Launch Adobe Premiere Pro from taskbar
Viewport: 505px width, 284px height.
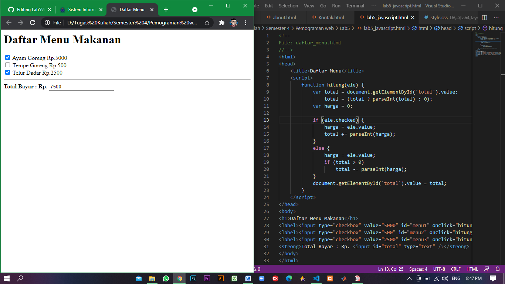[207, 278]
